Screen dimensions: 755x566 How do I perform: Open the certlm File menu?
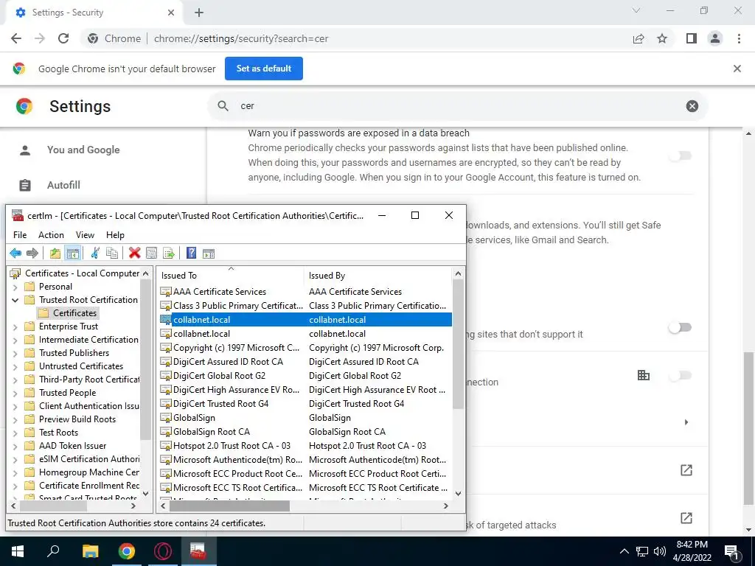(20, 235)
